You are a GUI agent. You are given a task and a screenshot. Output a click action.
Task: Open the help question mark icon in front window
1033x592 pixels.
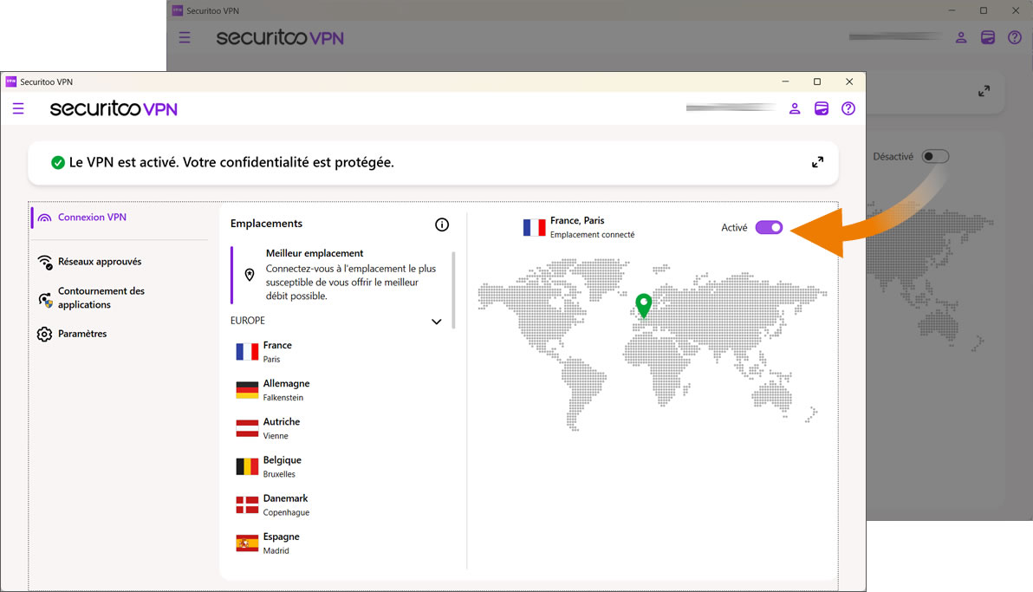(x=848, y=108)
